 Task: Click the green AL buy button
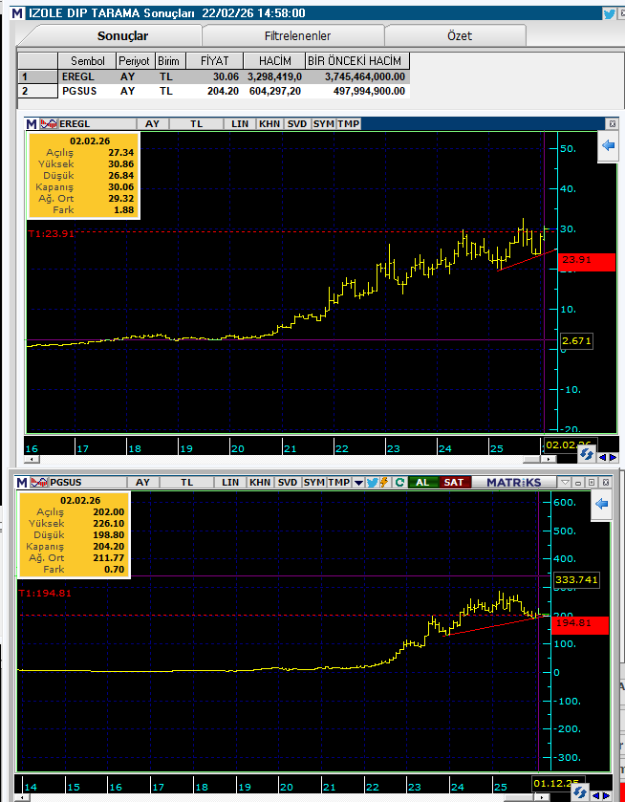(422, 483)
